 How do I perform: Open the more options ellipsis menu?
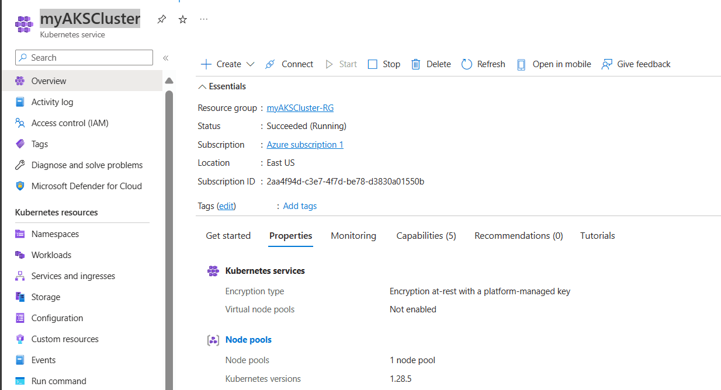[x=203, y=19]
